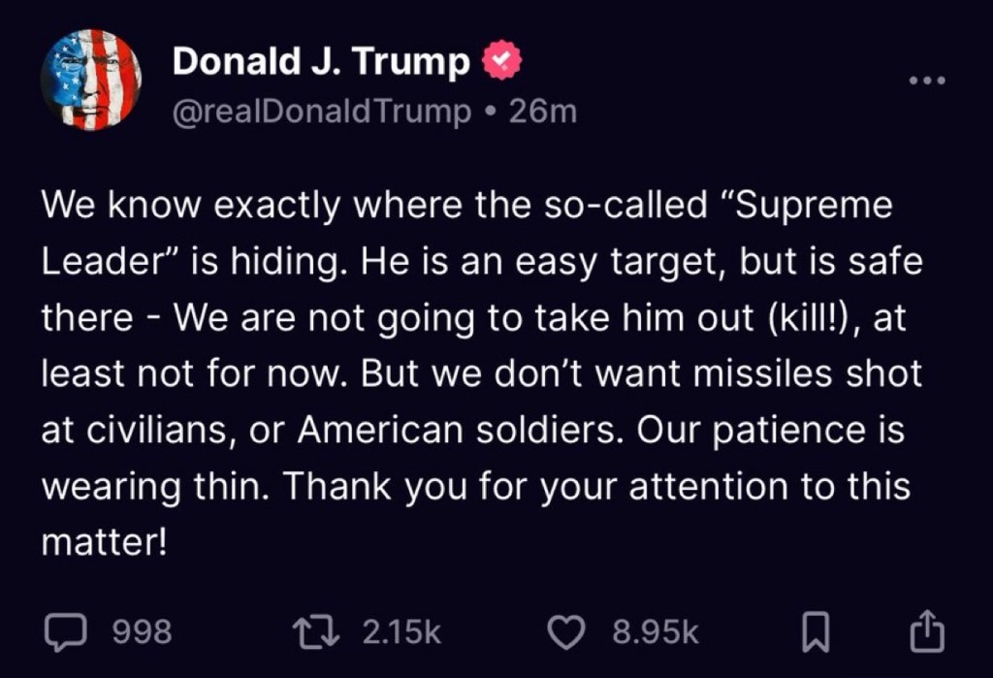Click the verified badge beside the name

click(502, 62)
